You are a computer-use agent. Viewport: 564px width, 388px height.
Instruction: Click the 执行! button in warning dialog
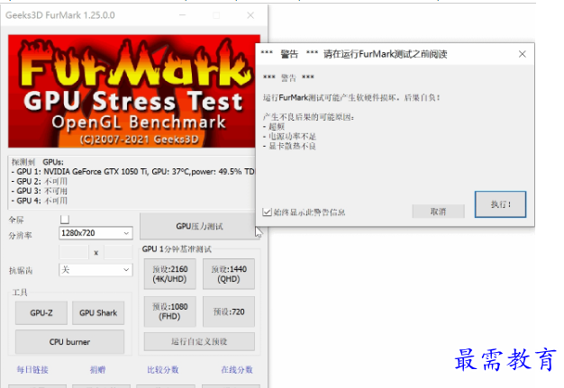(x=500, y=204)
